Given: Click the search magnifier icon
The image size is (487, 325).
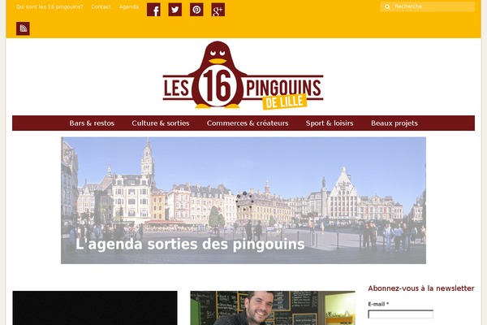Looking at the screenshot, I should (387, 6).
